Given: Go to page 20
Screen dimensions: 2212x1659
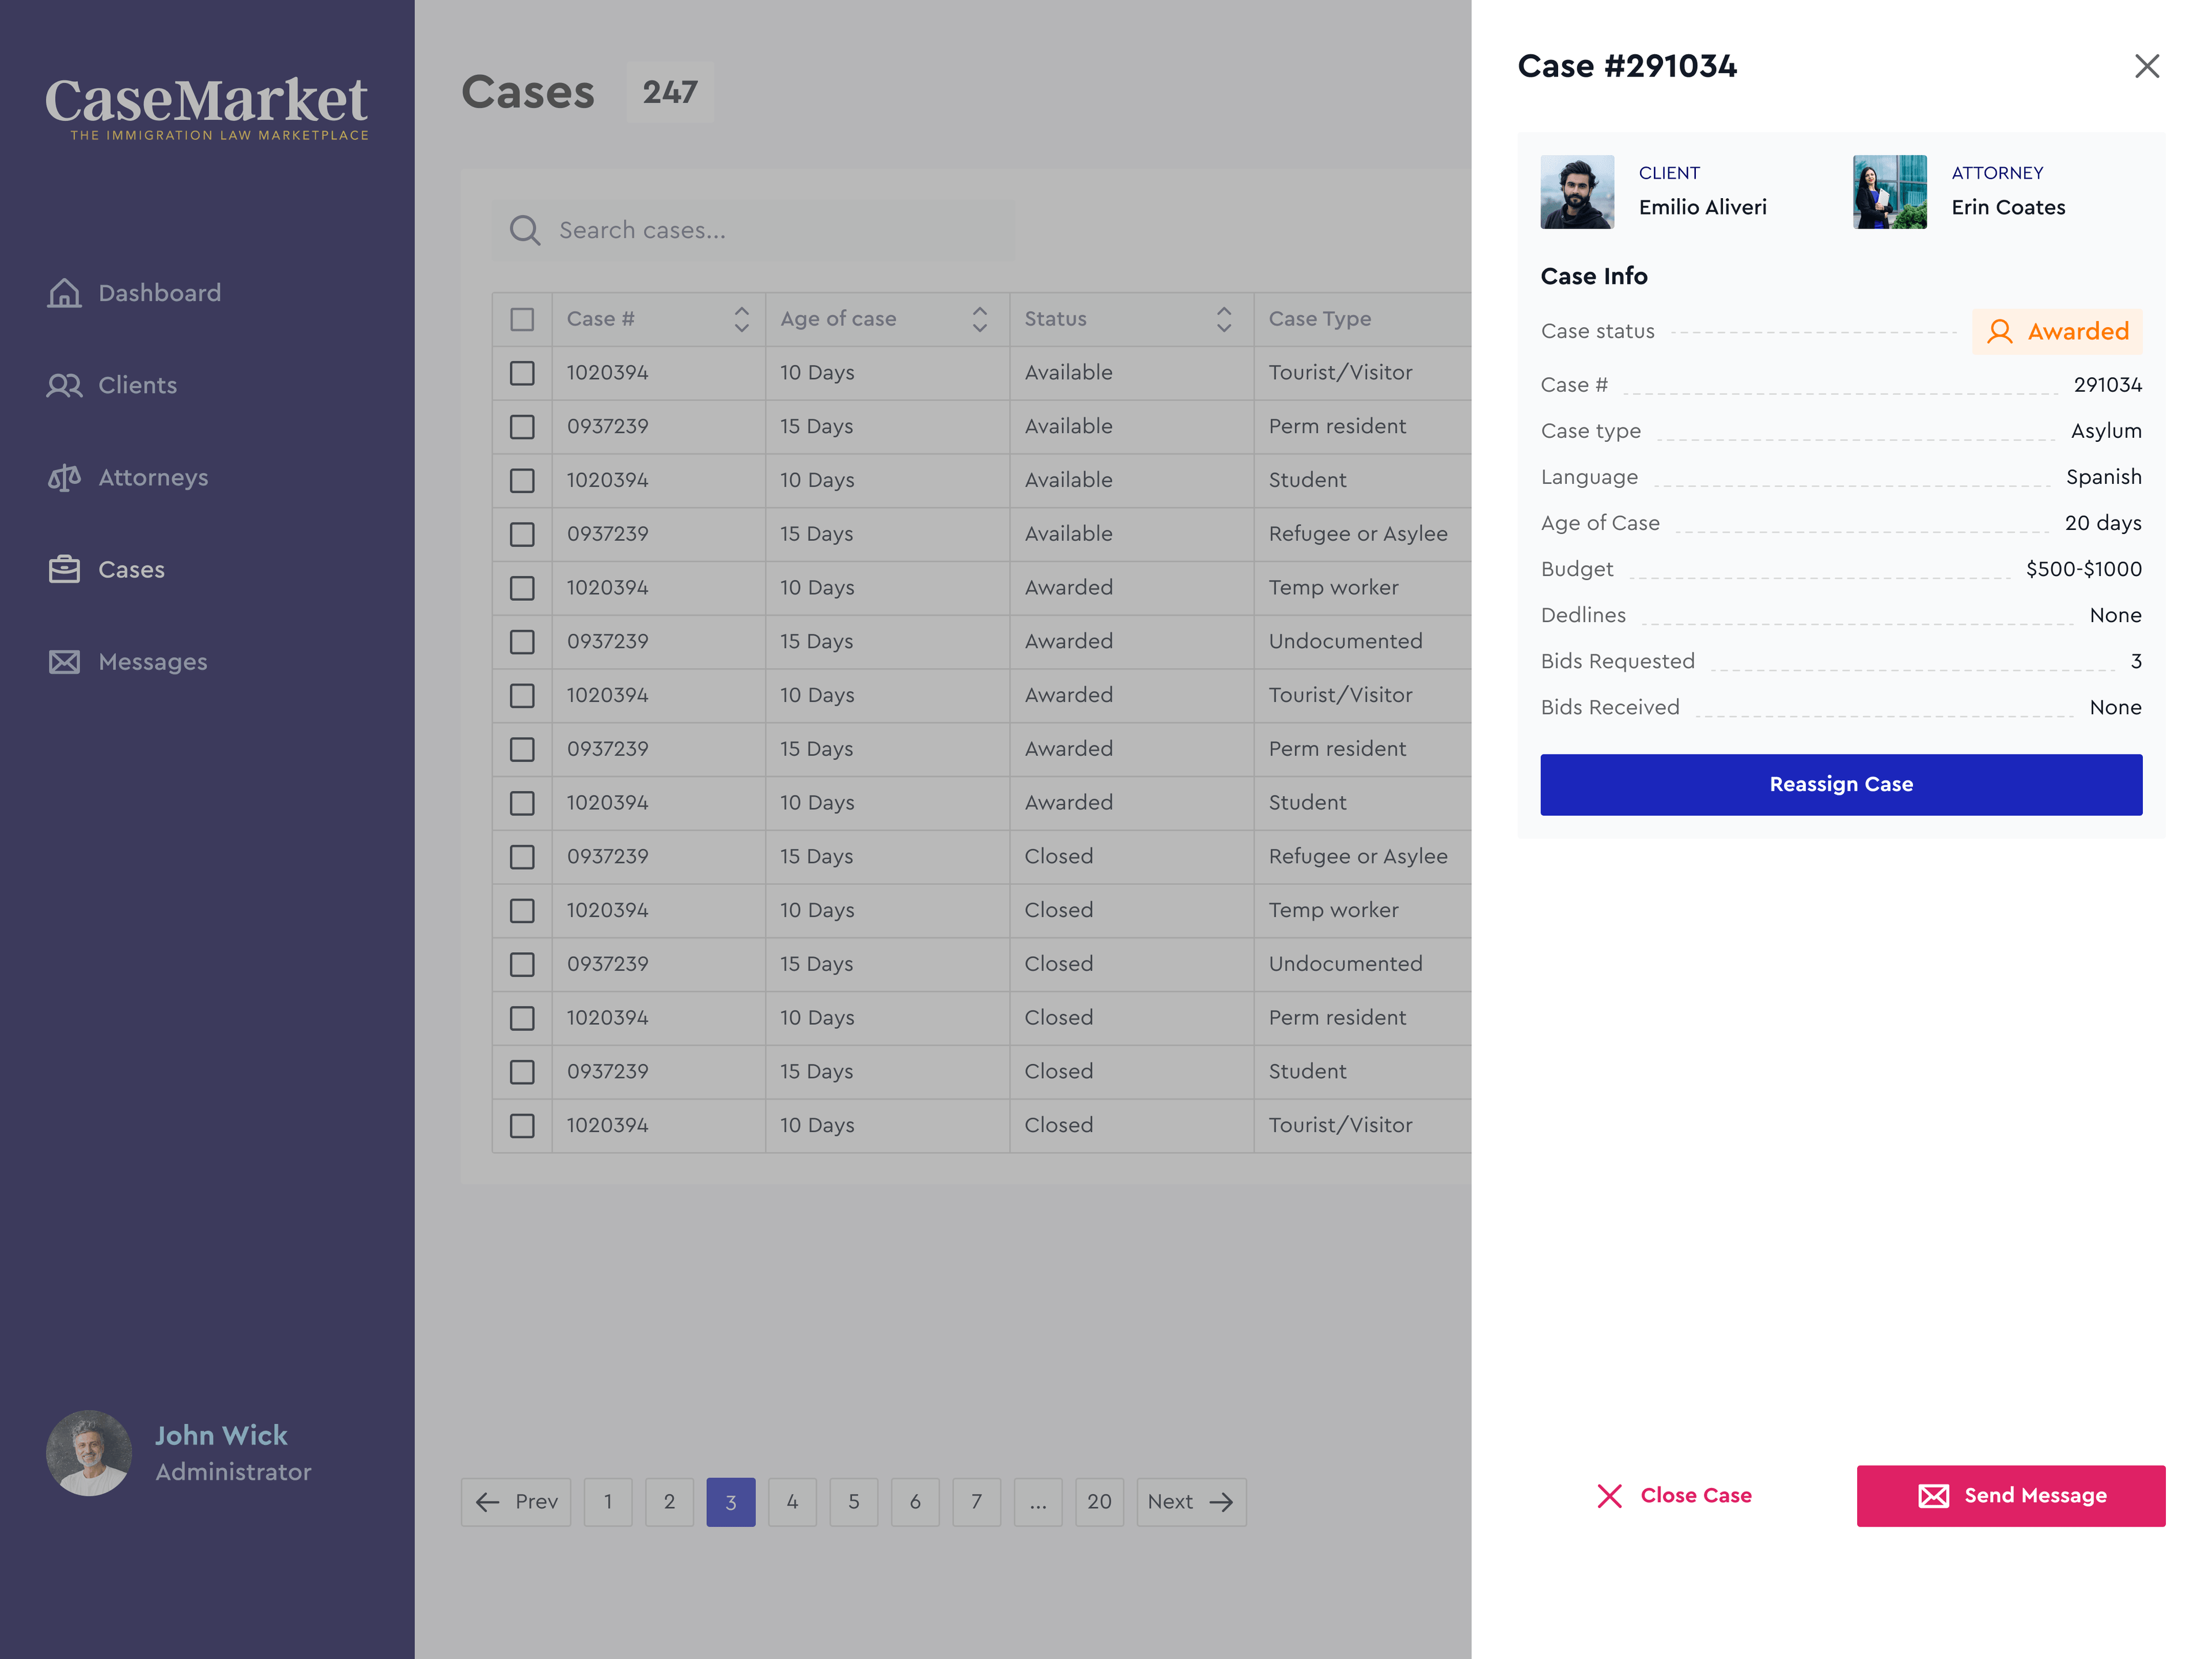Looking at the screenshot, I should [x=1099, y=1501].
